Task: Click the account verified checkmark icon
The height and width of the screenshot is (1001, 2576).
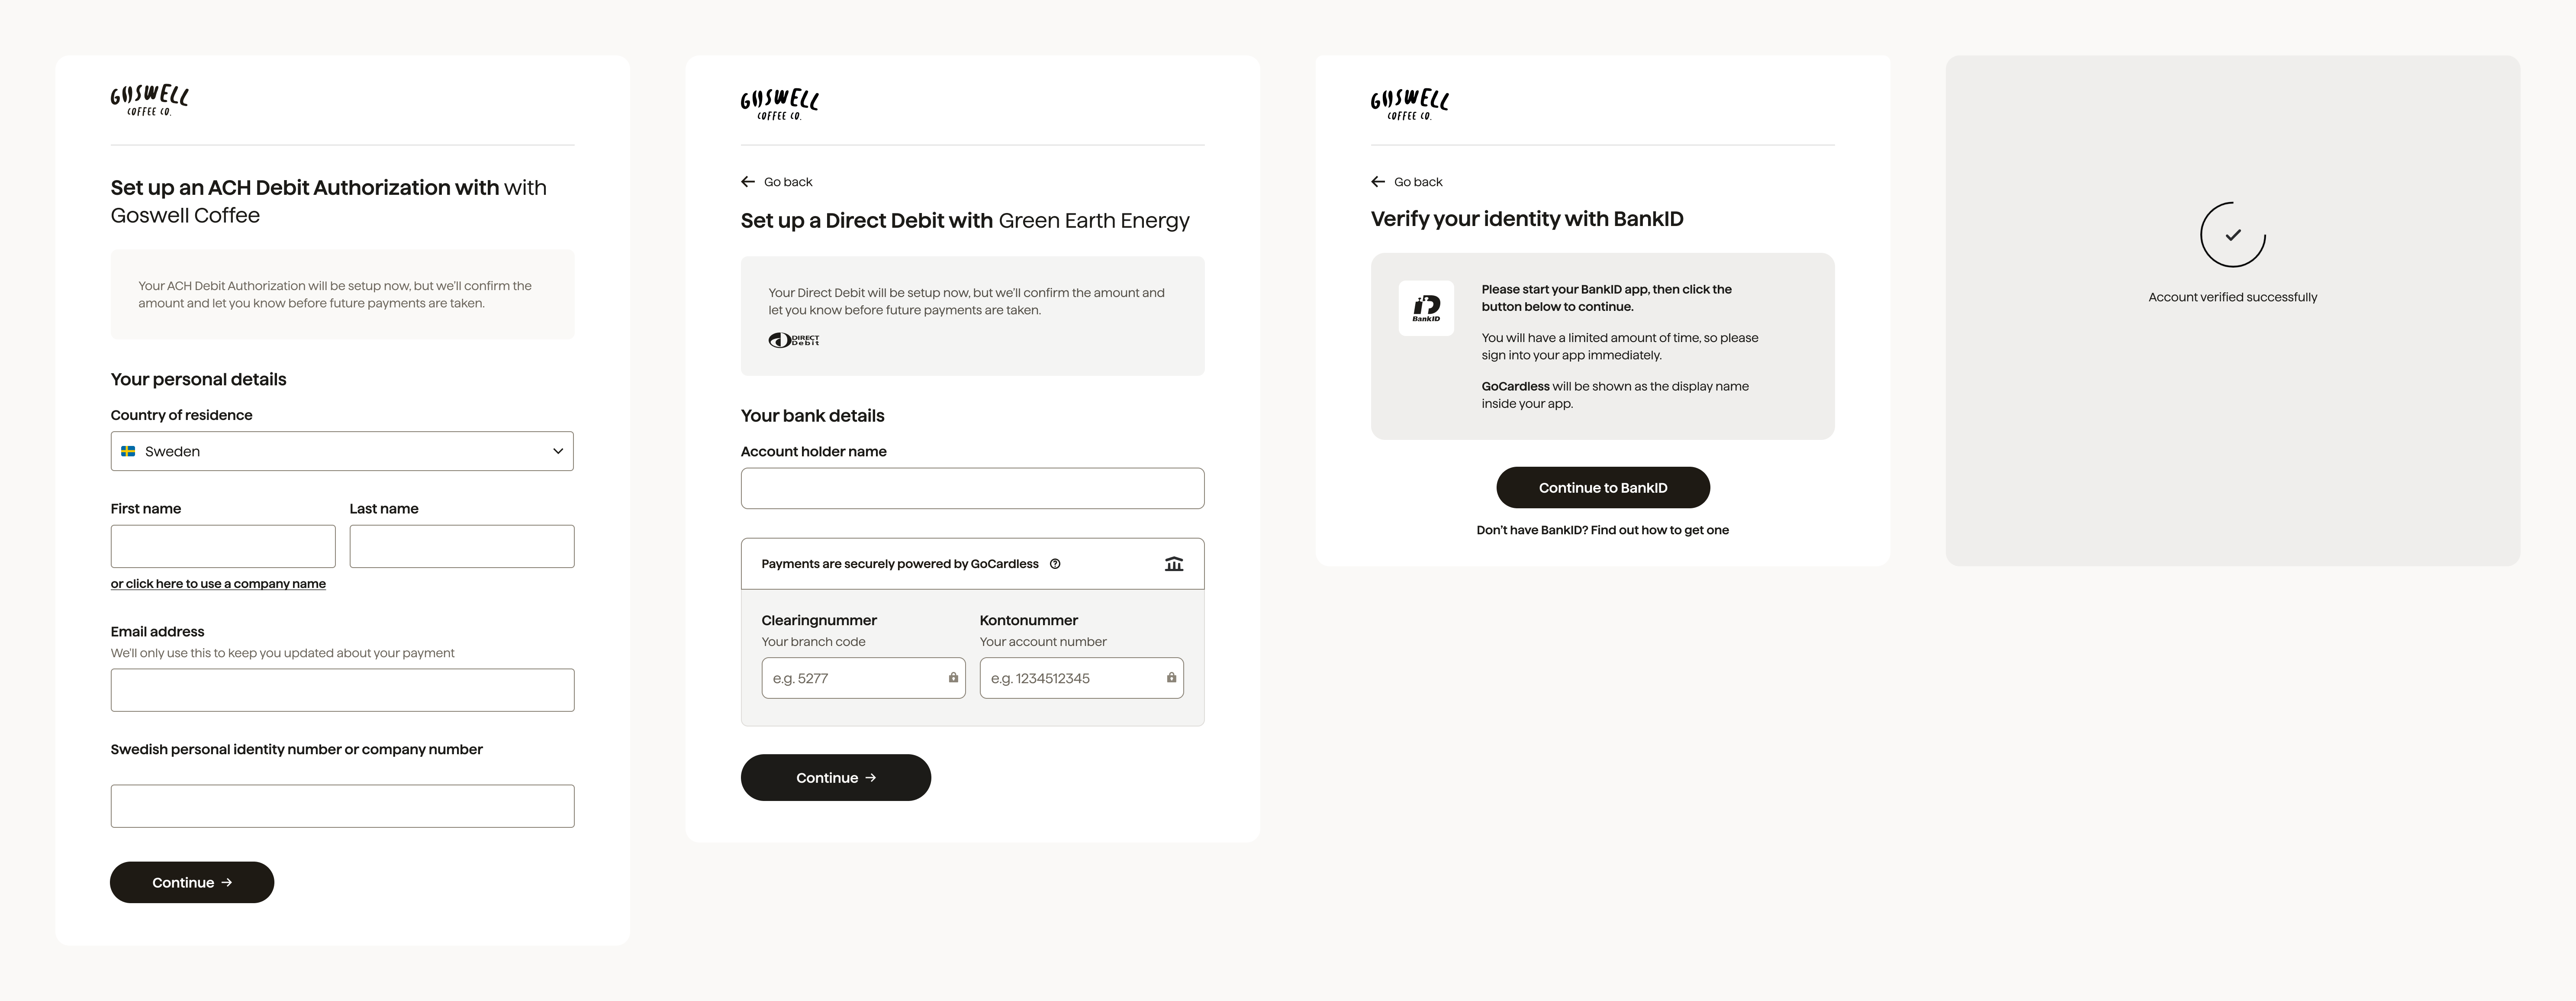Action: (x=2233, y=235)
